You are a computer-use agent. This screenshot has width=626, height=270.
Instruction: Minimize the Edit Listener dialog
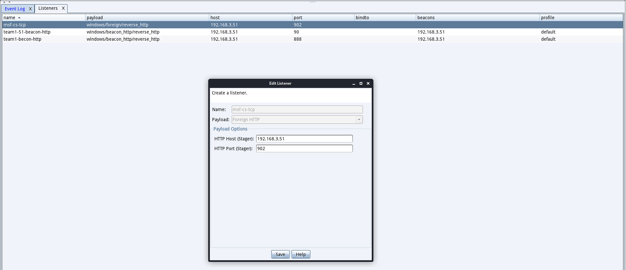(353, 83)
